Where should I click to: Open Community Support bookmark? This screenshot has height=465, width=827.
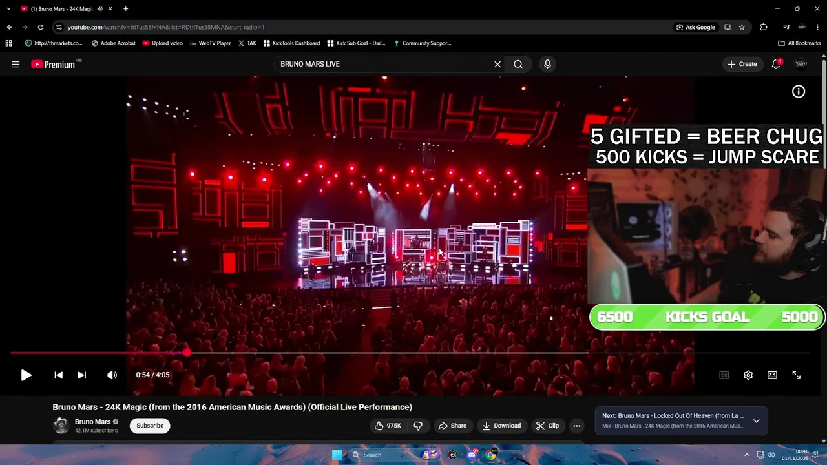pos(422,43)
